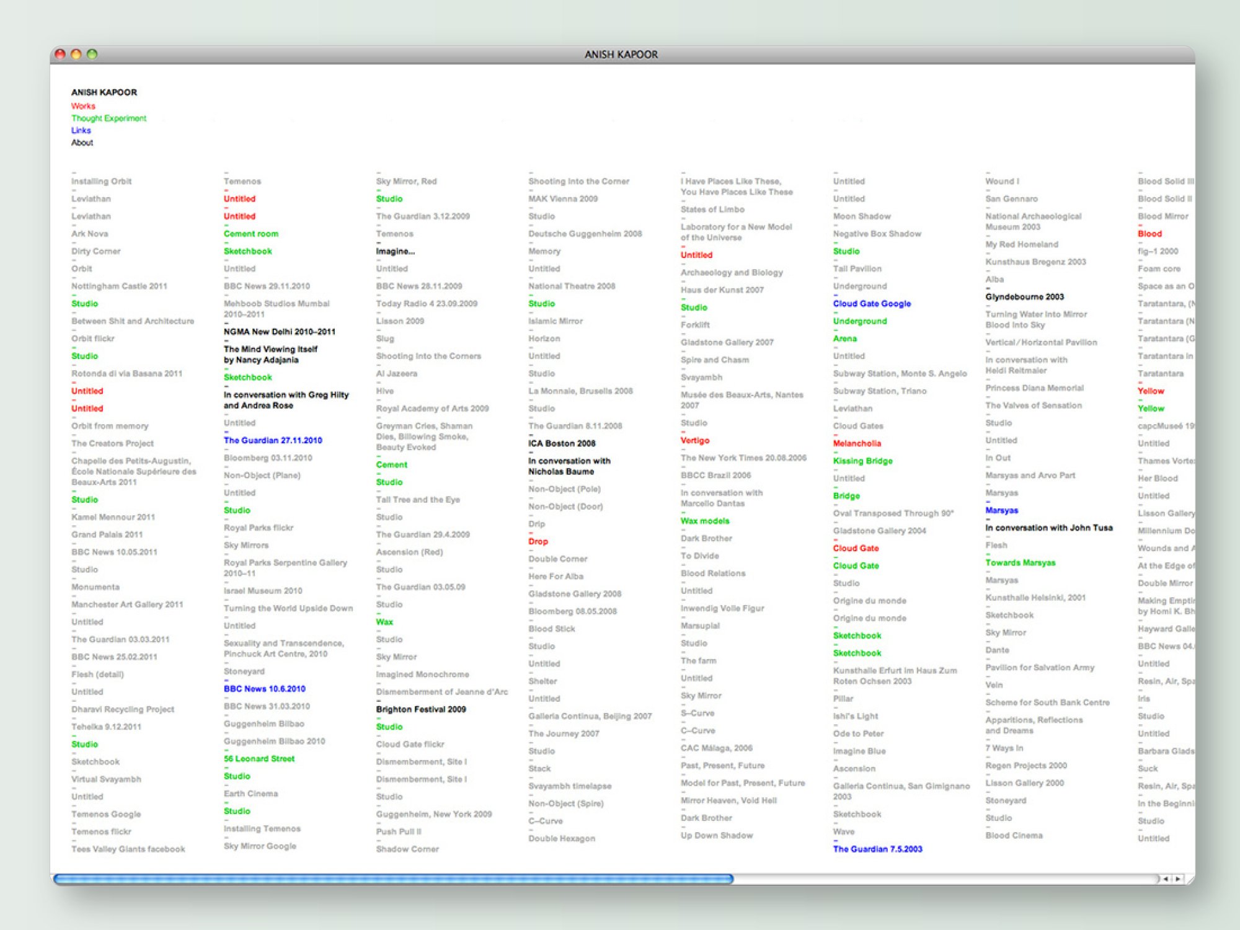
Task: Open the Earth Cinema link
Action: pyautogui.click(x=250, y=794)
